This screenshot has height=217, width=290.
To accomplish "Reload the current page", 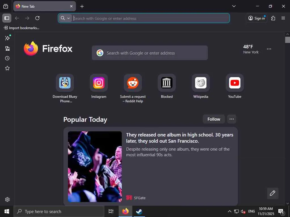I will 37,18.
